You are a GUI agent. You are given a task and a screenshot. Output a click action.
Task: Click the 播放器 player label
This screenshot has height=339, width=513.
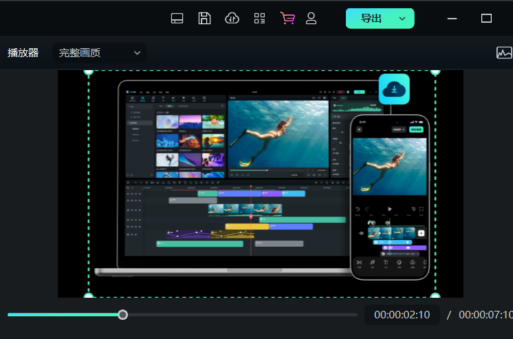point(23,53)
